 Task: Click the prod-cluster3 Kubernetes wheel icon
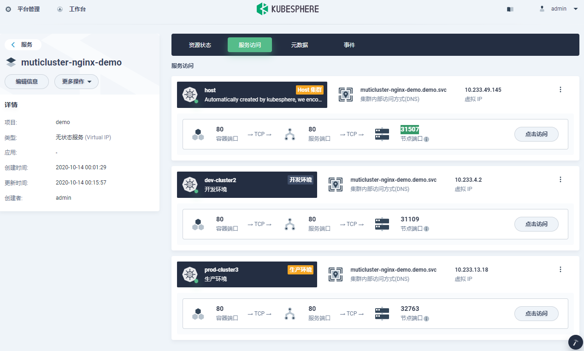pyautogui.click(x=190, y=274)
